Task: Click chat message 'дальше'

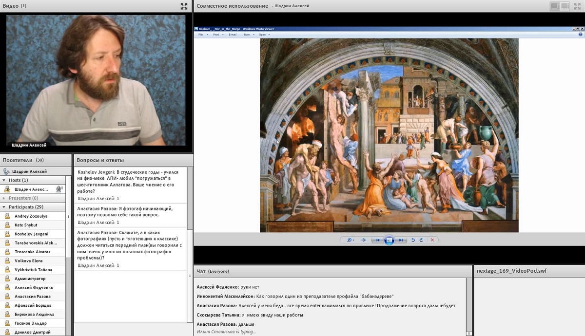Action: pyautogui.click(x=225, y=324)
